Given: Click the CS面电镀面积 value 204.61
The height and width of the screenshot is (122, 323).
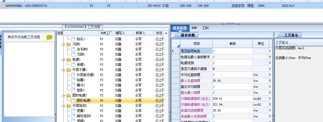Looking at the screenshot, I should click(232, 99).
